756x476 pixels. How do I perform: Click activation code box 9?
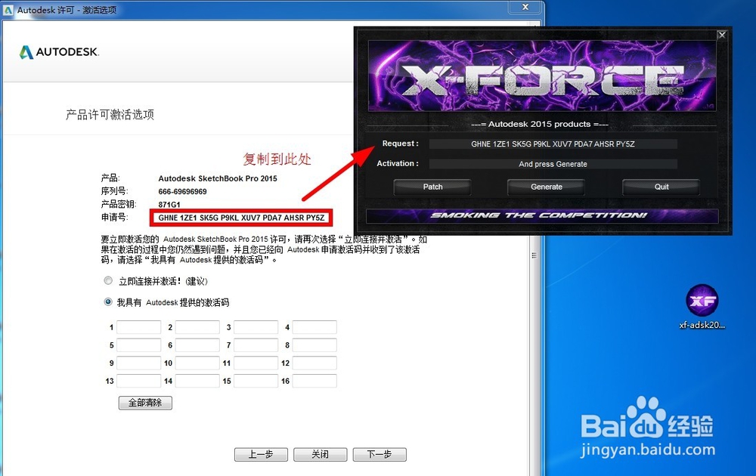(139, 363)
